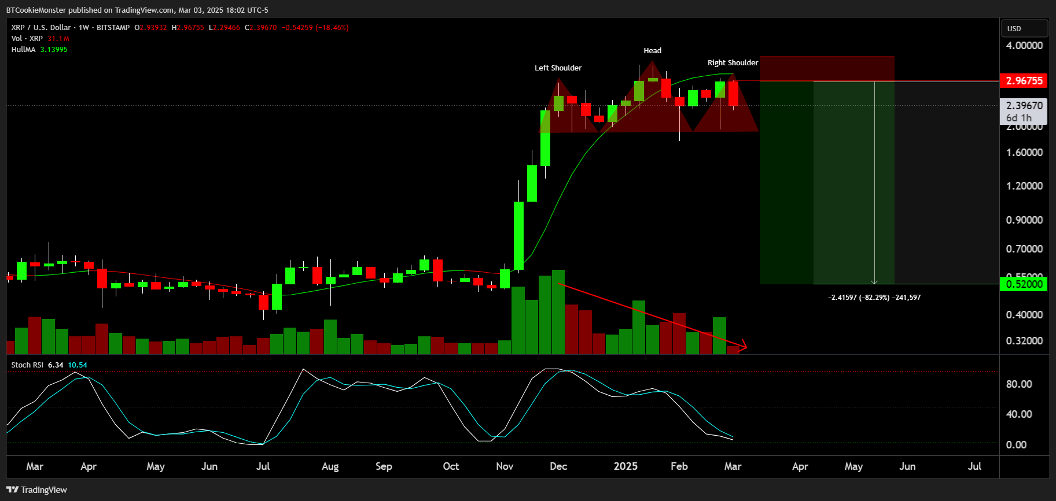The width and height of the screenshot is (1056, 501).
Task: Click the 1.20000 price axis label
Action: tap(1024, 185)
